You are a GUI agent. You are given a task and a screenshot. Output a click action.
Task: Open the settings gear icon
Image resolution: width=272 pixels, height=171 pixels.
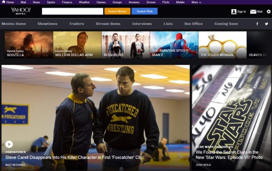pyautogui.click(x=268, y=12)
